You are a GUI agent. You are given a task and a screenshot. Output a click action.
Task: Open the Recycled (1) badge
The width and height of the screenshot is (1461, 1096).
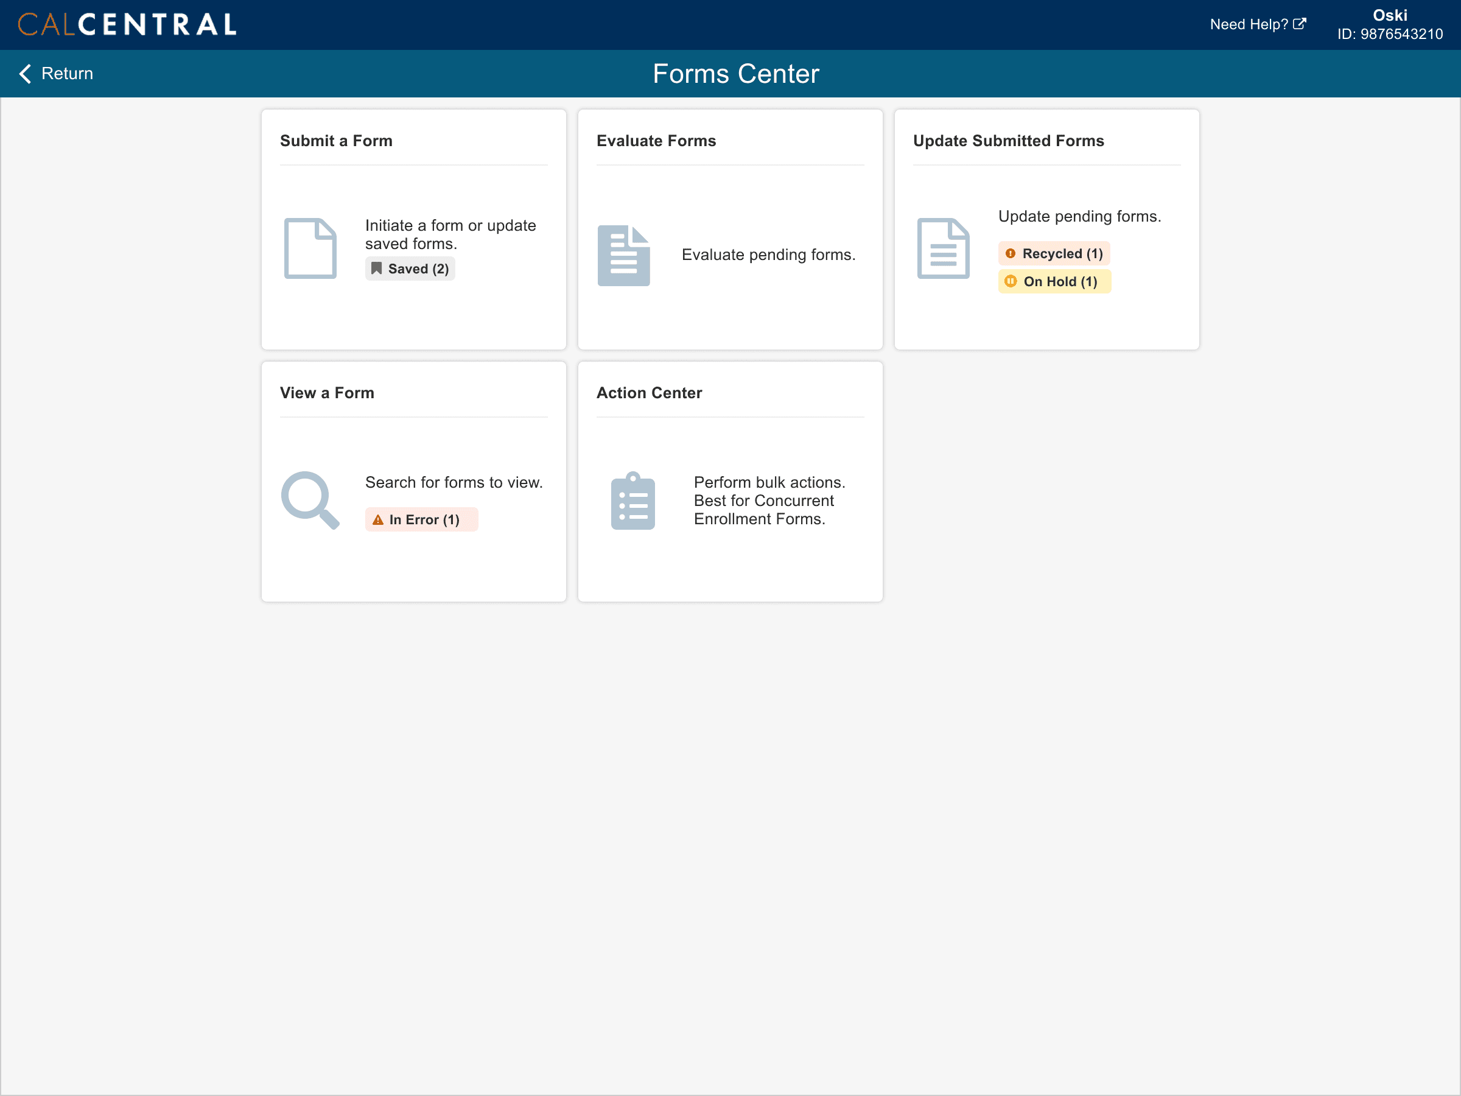1054,254
